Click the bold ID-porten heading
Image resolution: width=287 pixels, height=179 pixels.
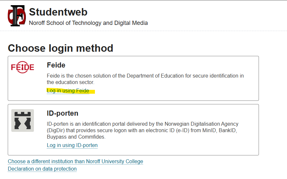pos(62,113)
